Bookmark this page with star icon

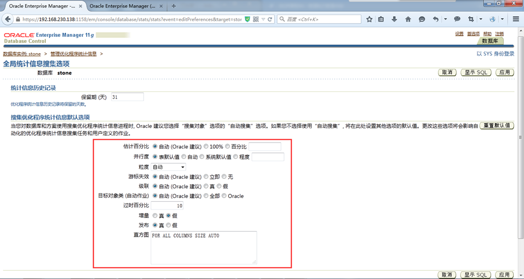coord(369,19)
